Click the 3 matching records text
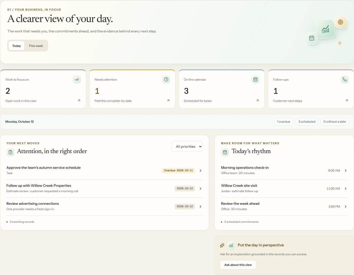354x275 pixels. (x=22, y=222)
